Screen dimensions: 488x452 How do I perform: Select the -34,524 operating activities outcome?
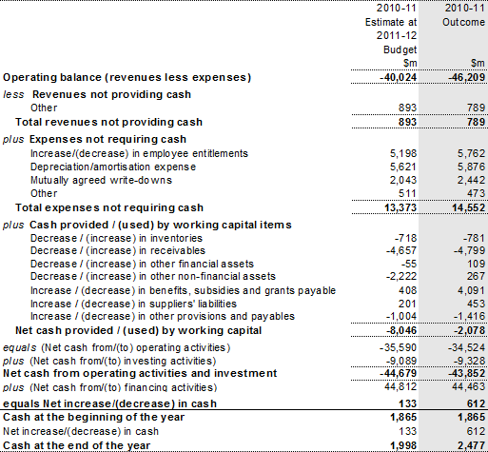point(467,347)
